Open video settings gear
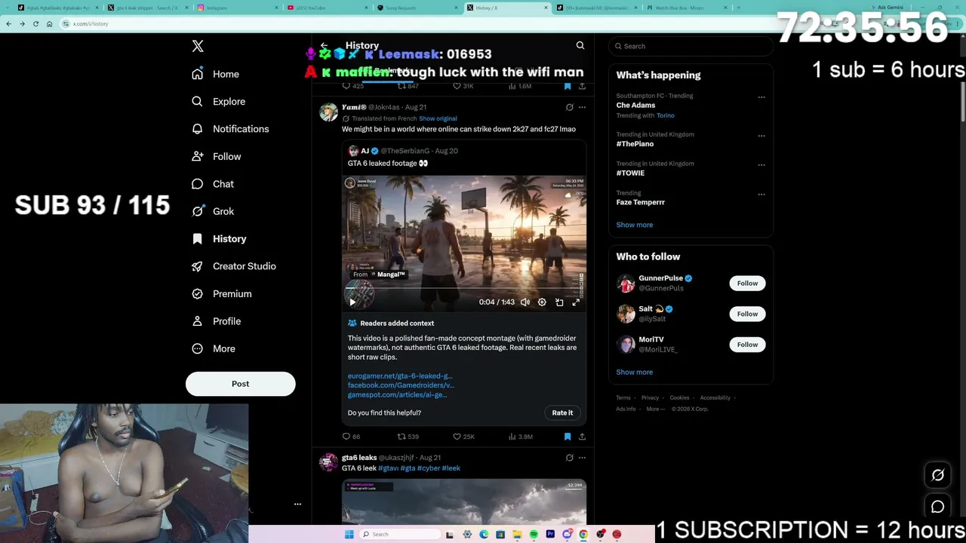Screen dimensions: 966x543 tap(542, 302)
